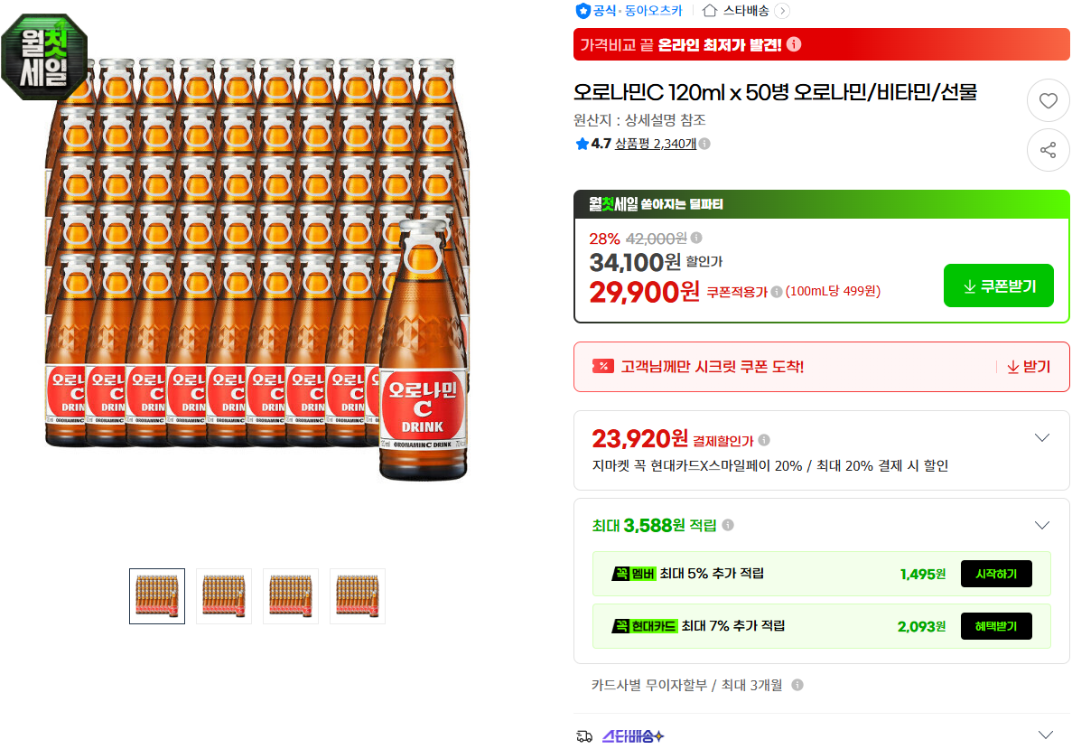Click info icon in lowest-price banner
Image resolution: width=1072 pixels, height=749 pixels.
pyautogui.click(x=794, y=44)
